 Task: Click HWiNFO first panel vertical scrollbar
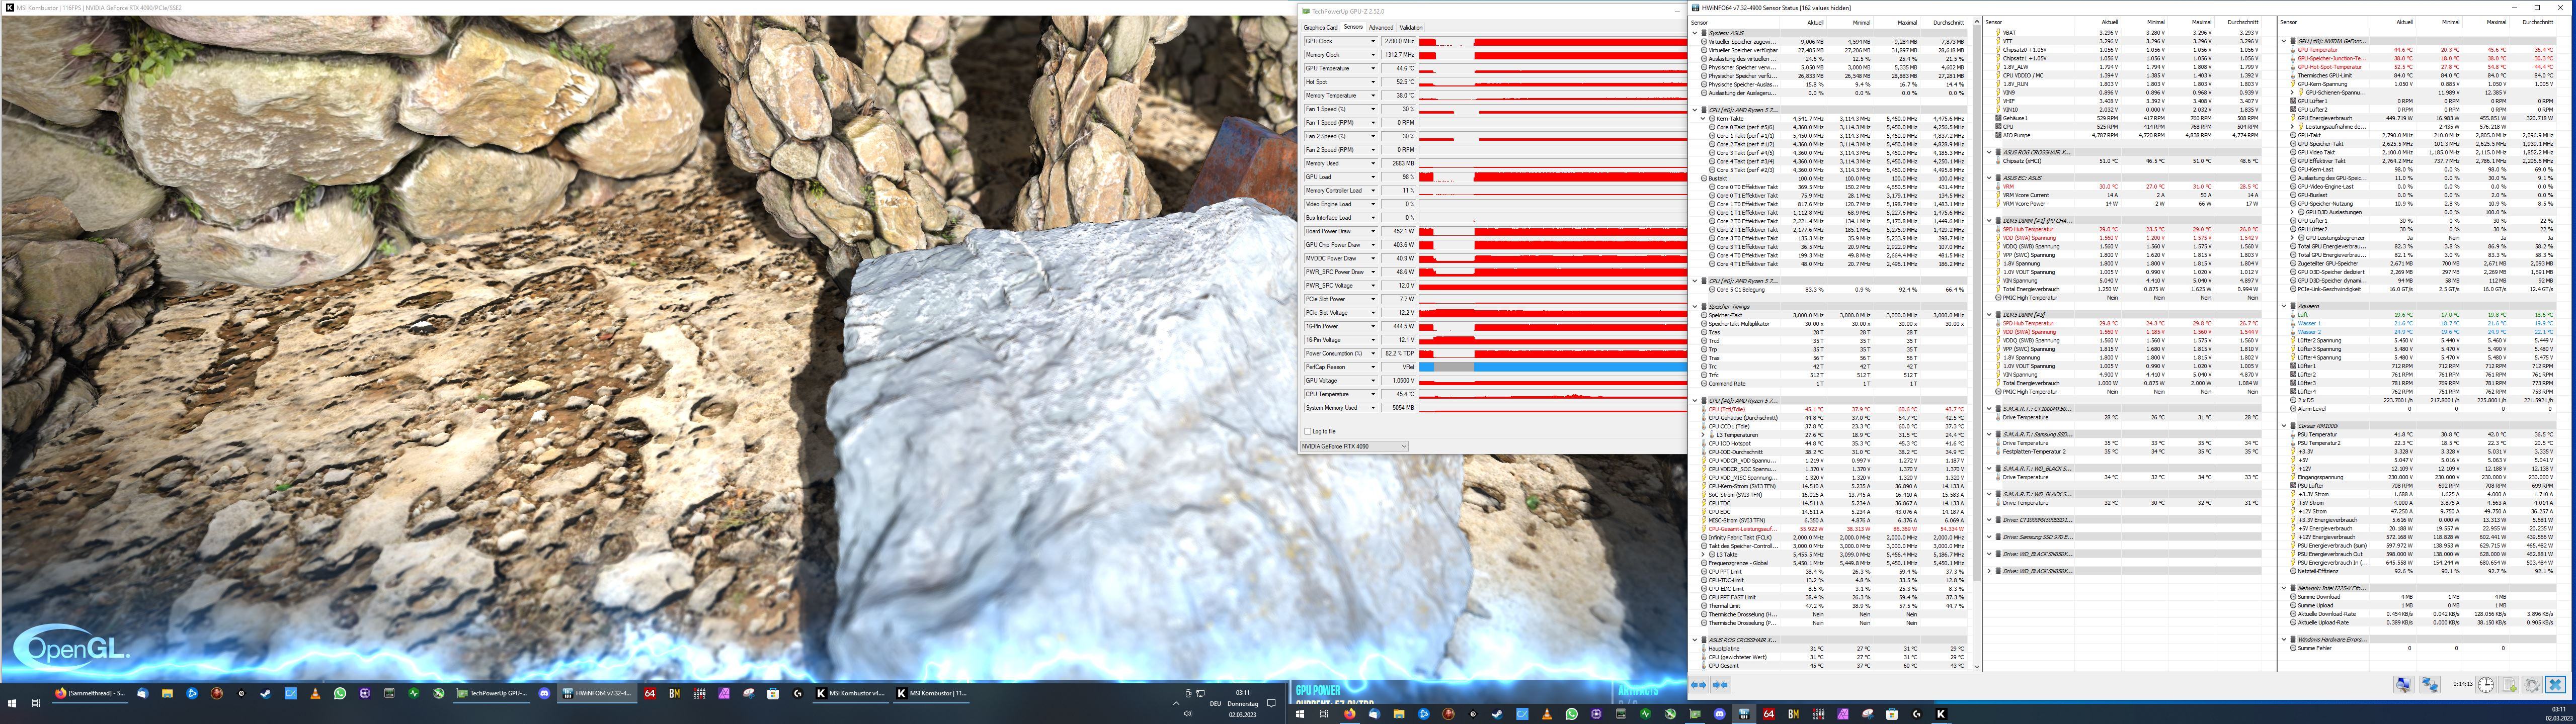pos(1977,344)
